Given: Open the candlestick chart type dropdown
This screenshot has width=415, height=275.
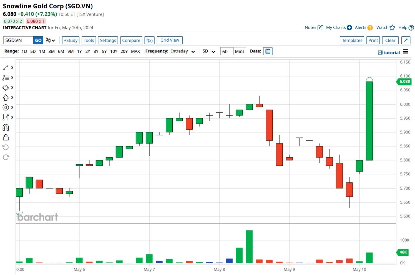Looking at the screenshot, I should click(x=50, y=40).
